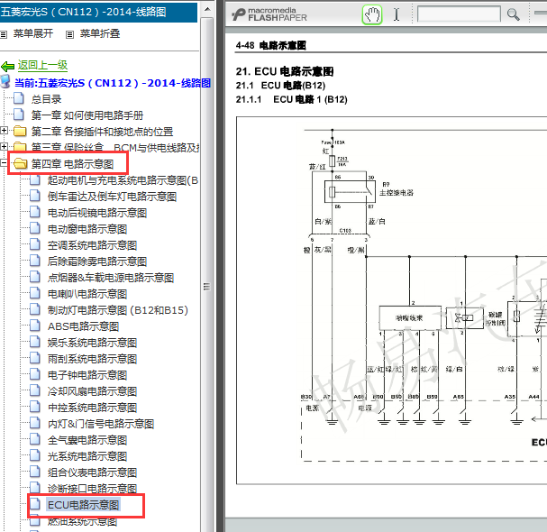Image resolution: width=547 pixels, height=532 pixels.
Task: Click page icon beside 组合仪表电路示意图
Action: (x=35, y=472)
